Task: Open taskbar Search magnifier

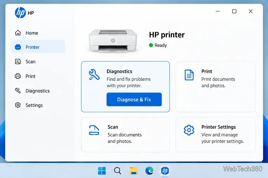Action: tap(118, 171)
